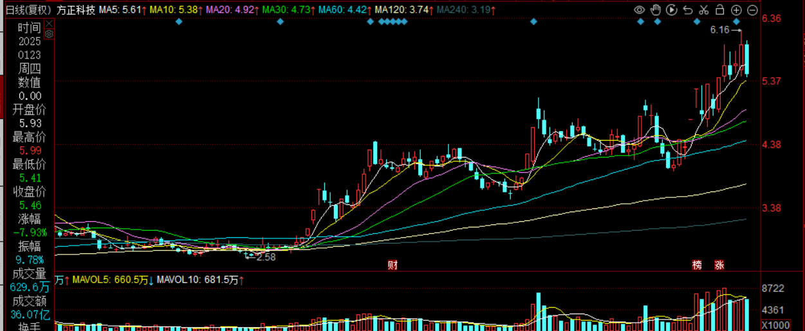The height and width of the screenshot is (331, 805).
Task: Click the 收盘价 value 5.46
Action: (x=29, y=205)
